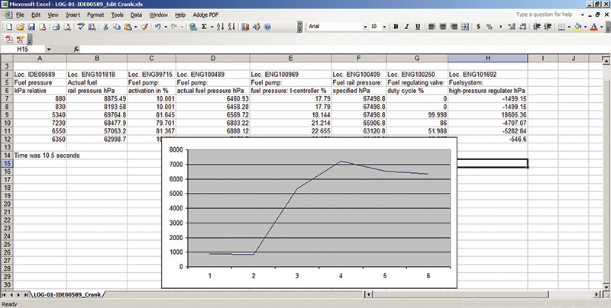Open the Data menu
The width and height of the screenshot is (611, 308).
pyautogui.click(x=136, y=14)
